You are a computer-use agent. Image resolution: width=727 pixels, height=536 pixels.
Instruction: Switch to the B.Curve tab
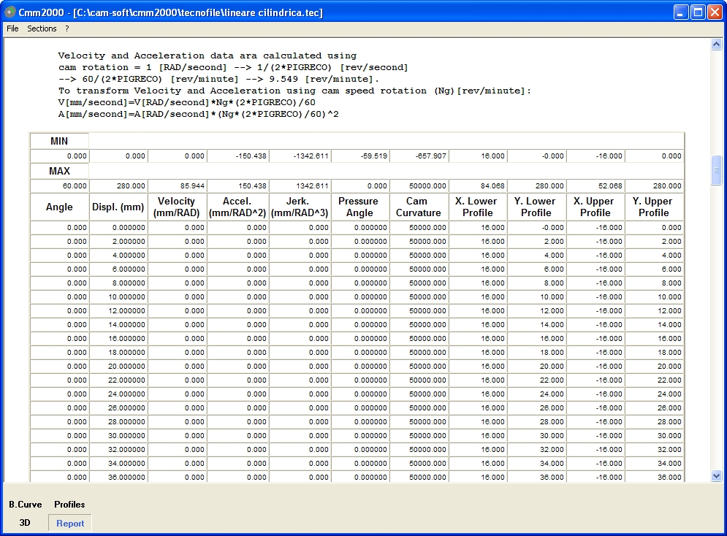coord(26,505)
